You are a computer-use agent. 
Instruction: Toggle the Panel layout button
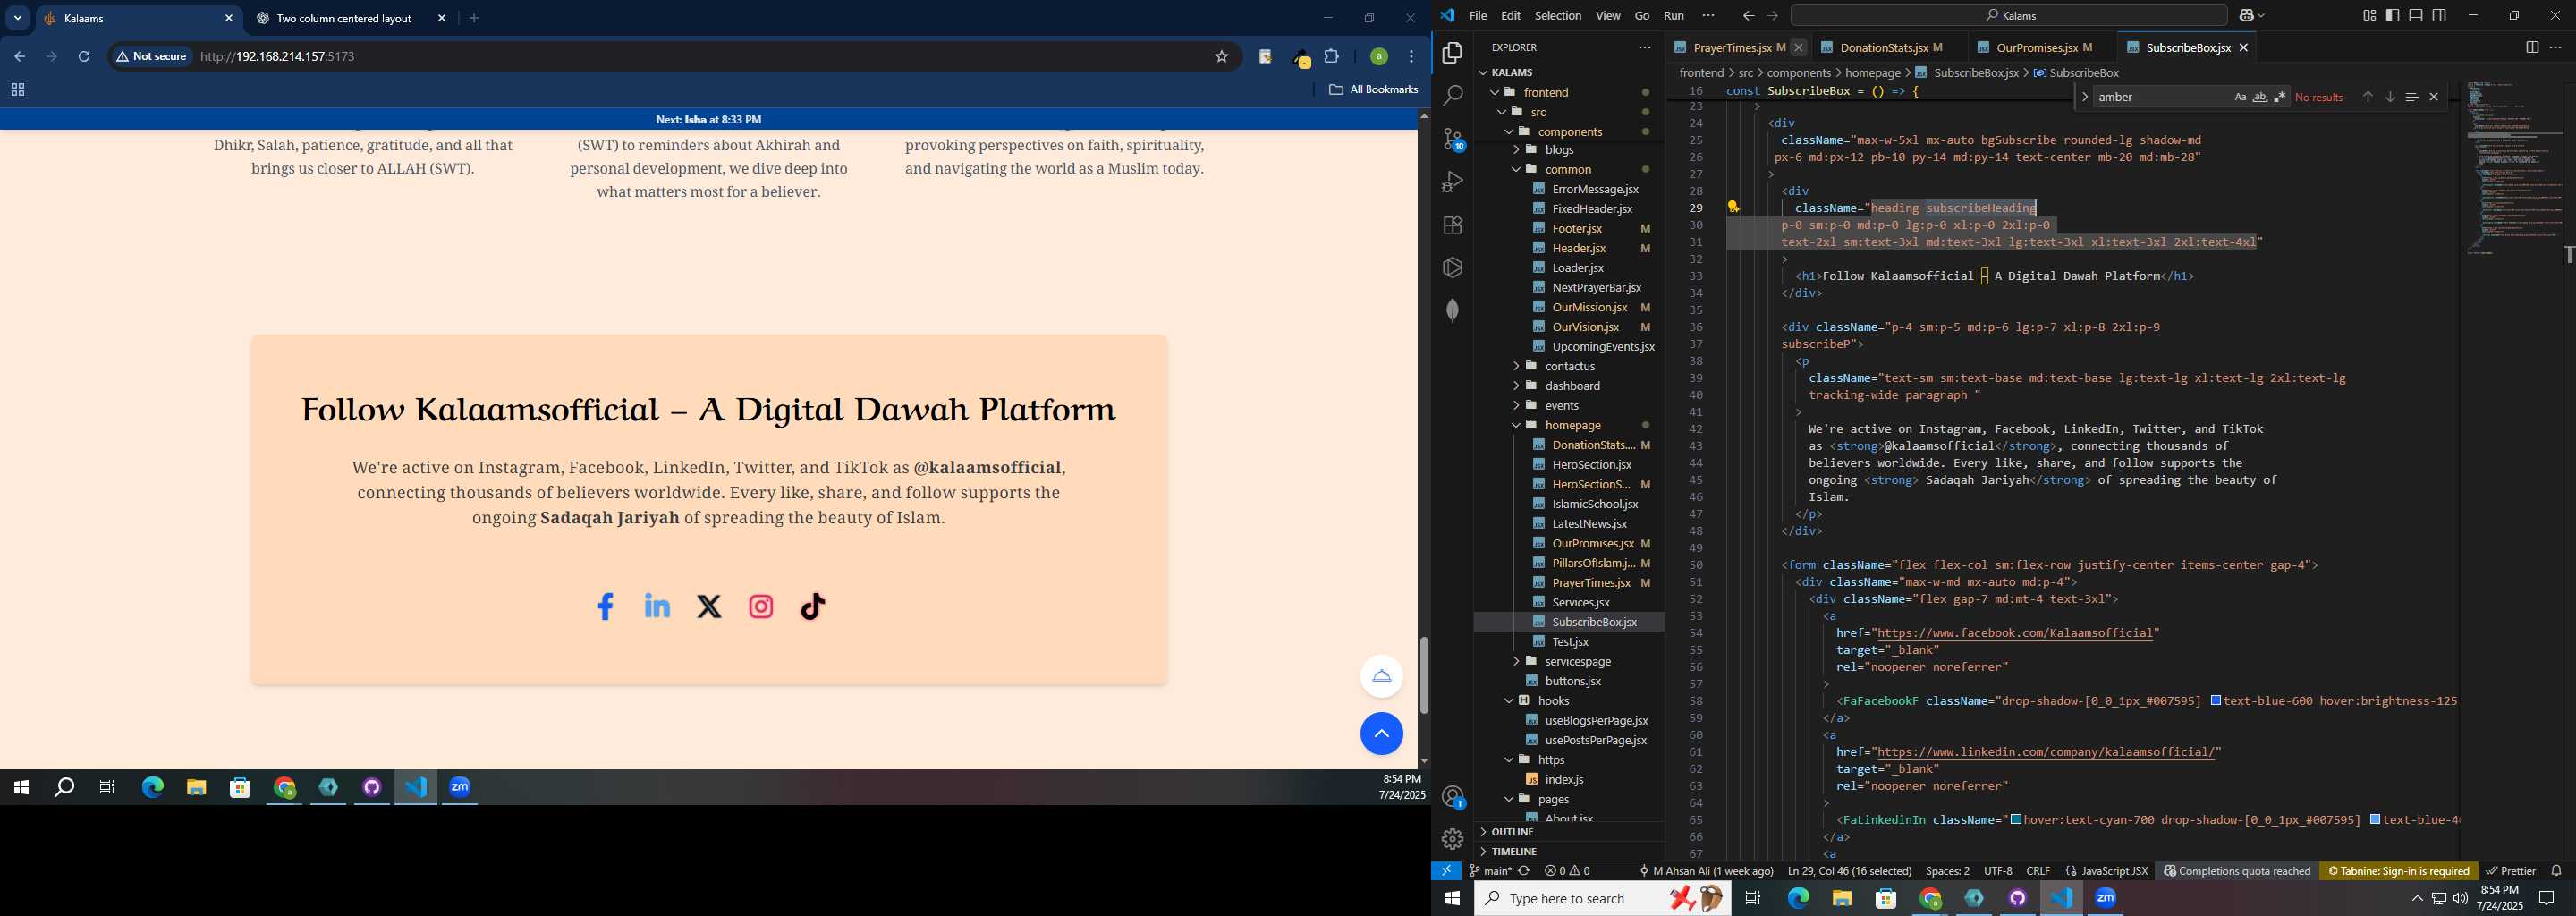pyautogui.click(x=2415, y=15)
